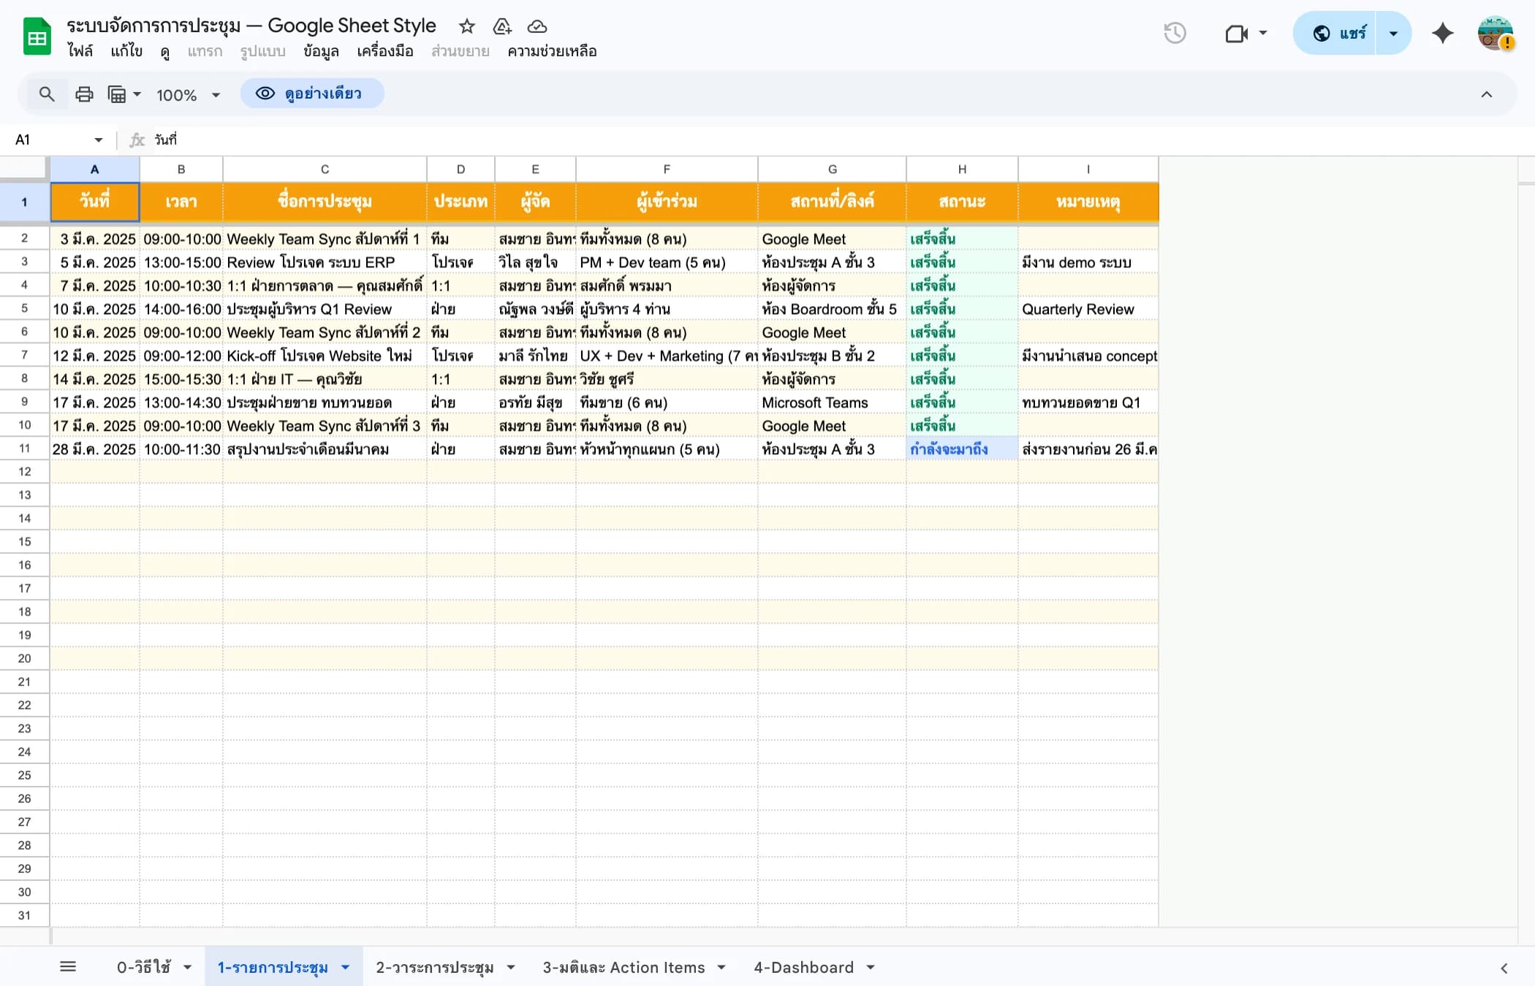
Task: Open Gemini with the sparkle icon
Action: coord(1442,33)
